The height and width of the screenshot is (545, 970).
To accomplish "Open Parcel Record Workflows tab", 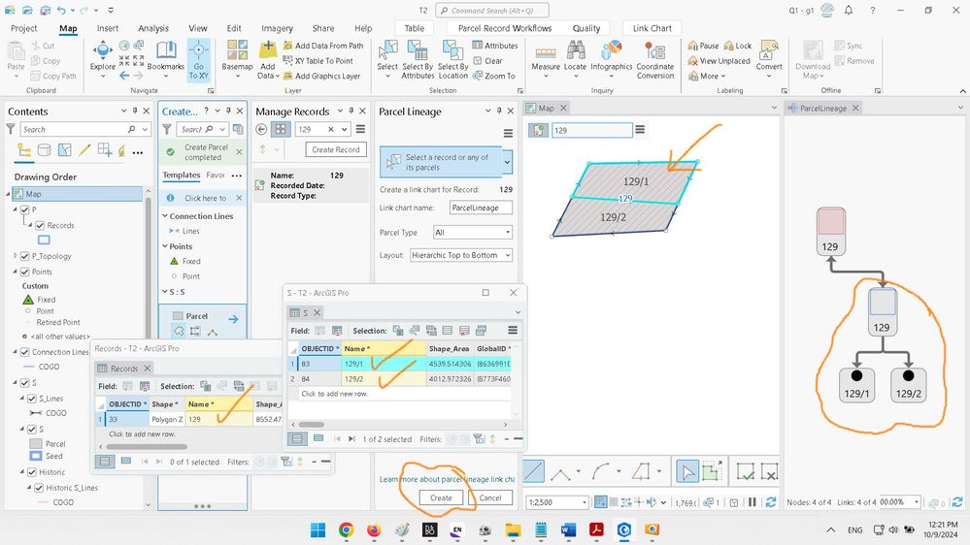I will [x=505, y=28].
